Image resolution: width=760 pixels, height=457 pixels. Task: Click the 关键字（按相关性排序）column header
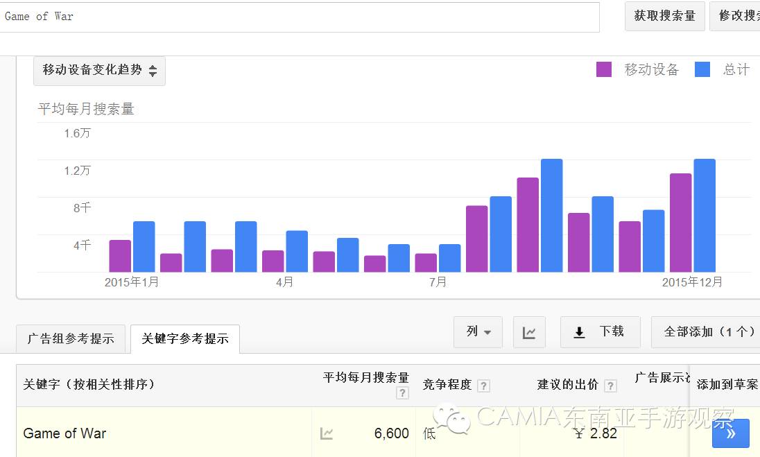coord(89,384)
